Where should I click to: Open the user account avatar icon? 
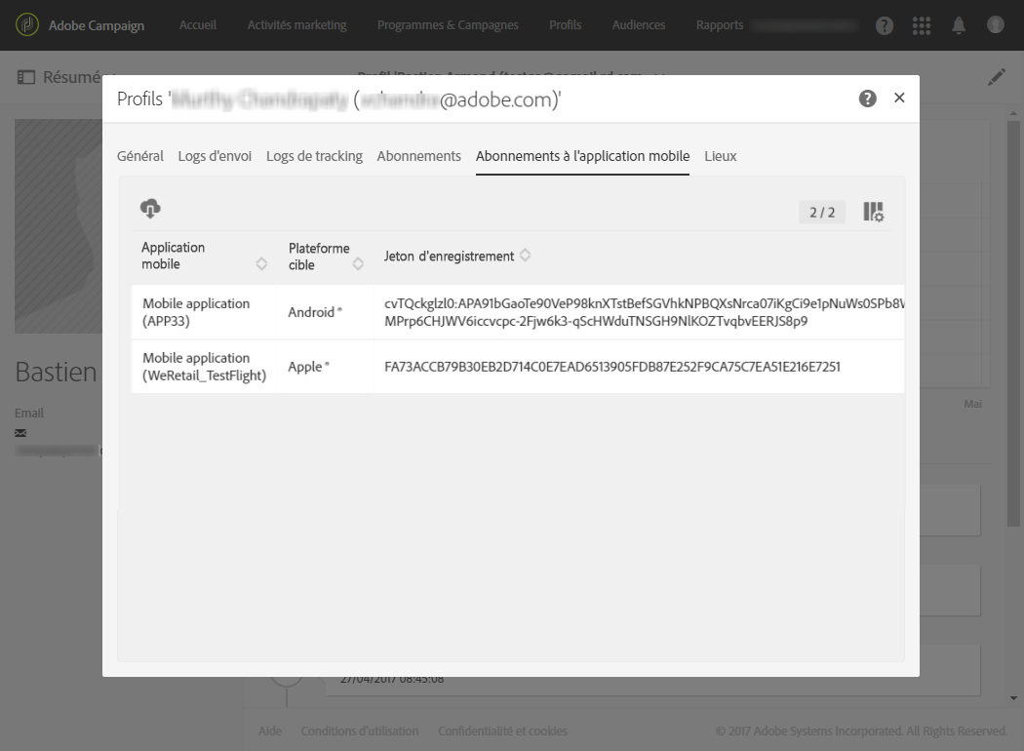(996, 24)
